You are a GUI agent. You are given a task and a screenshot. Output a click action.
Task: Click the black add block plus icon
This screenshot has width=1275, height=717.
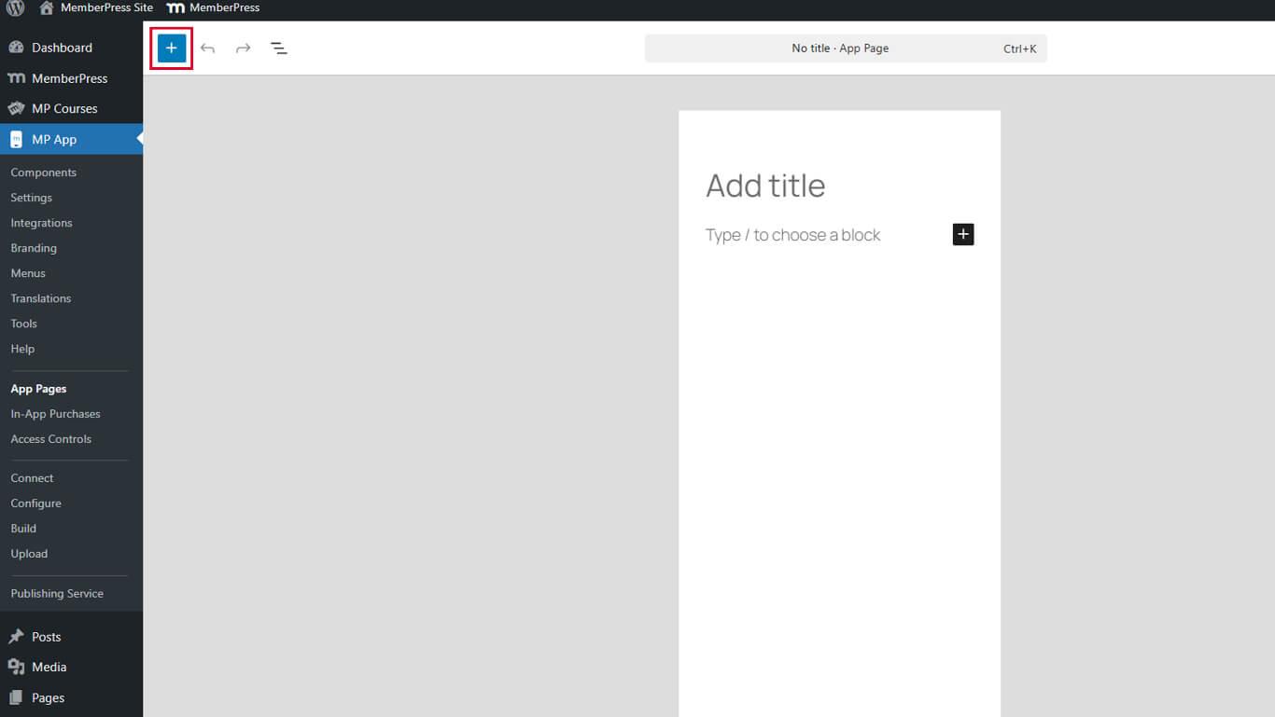click(962, 234)
